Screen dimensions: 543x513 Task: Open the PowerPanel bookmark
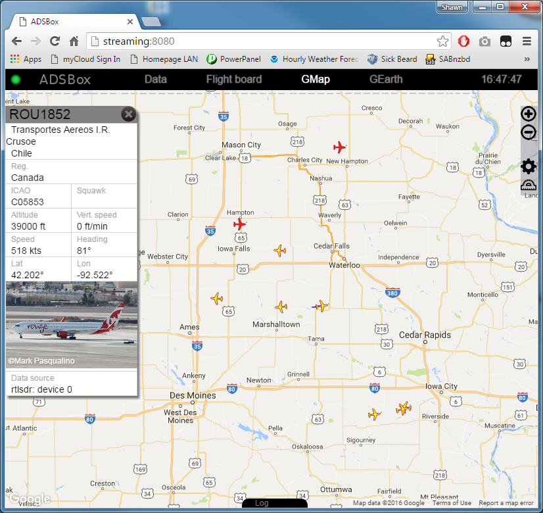(x=233, y=59)
